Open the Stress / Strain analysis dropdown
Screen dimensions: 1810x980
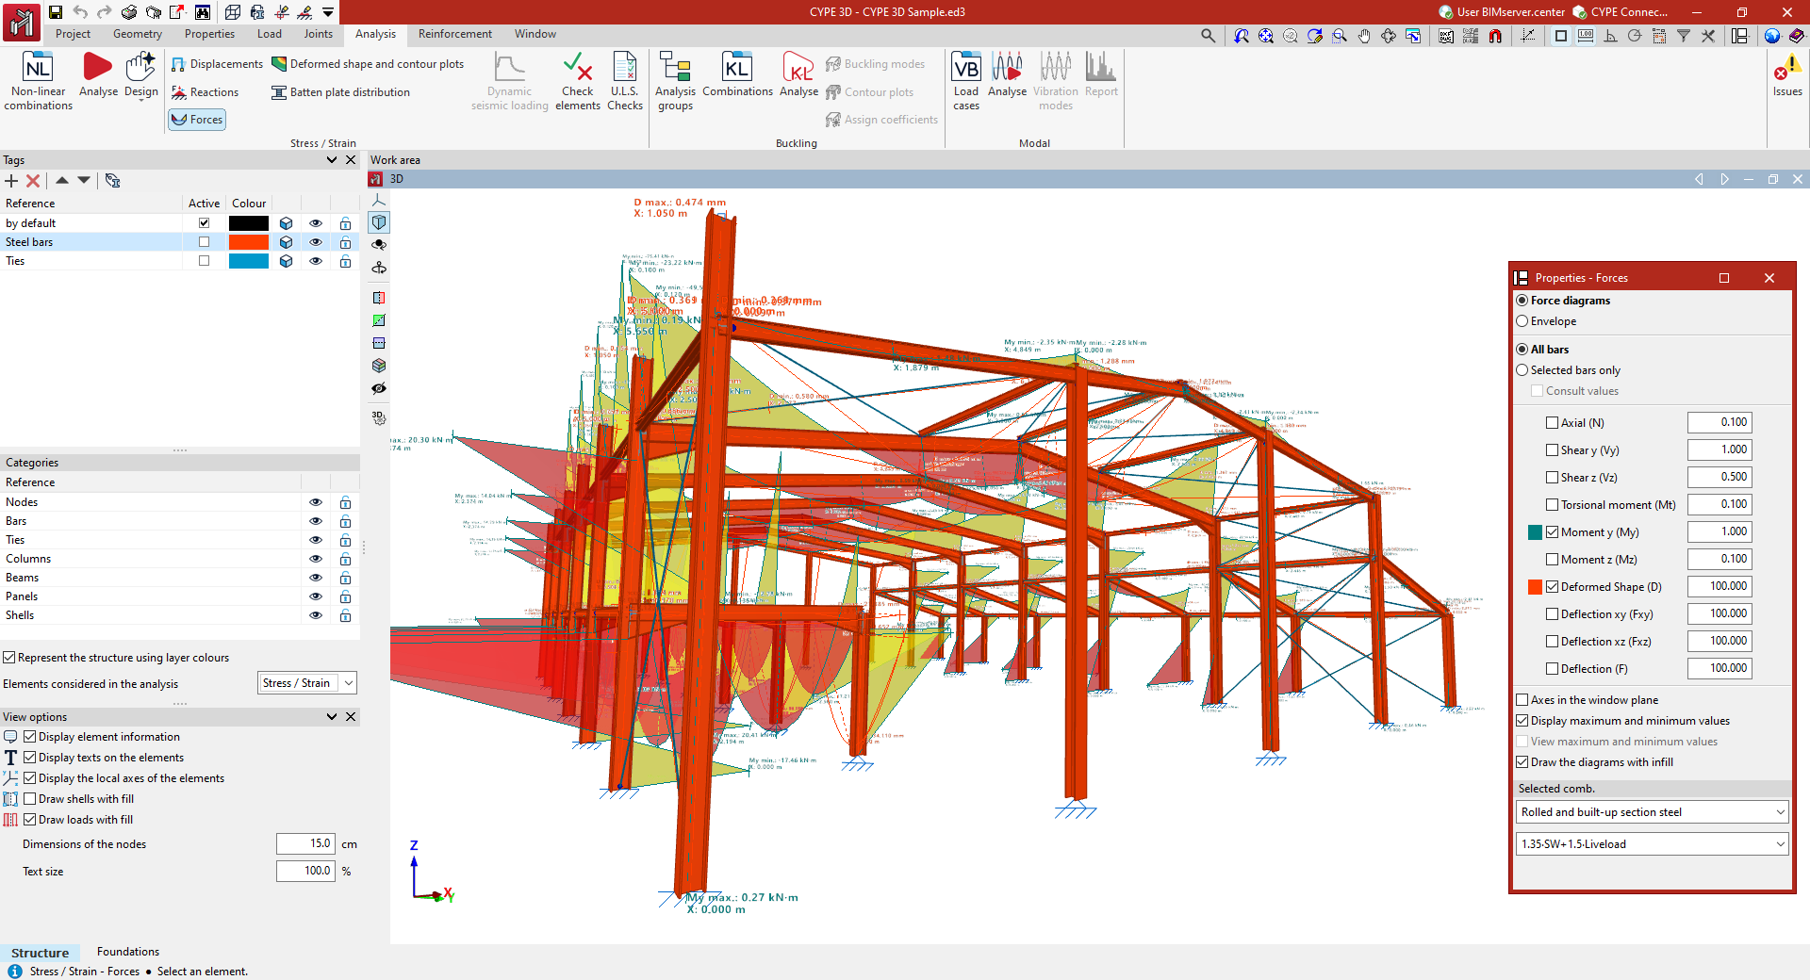[307, 683]
